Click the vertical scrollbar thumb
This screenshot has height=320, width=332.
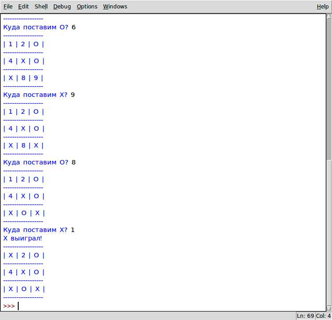(329, 89)
